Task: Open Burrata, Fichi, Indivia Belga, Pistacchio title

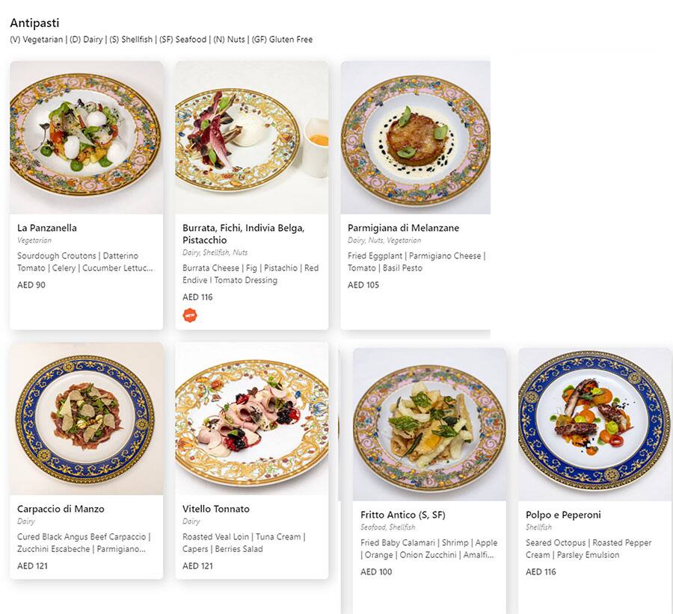Action: (244, 234)
